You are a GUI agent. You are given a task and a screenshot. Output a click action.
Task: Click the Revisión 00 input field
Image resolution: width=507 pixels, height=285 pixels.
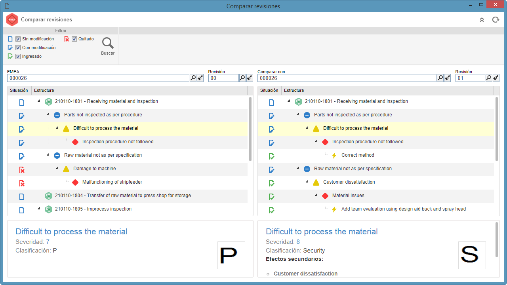(x=223, y=78)
